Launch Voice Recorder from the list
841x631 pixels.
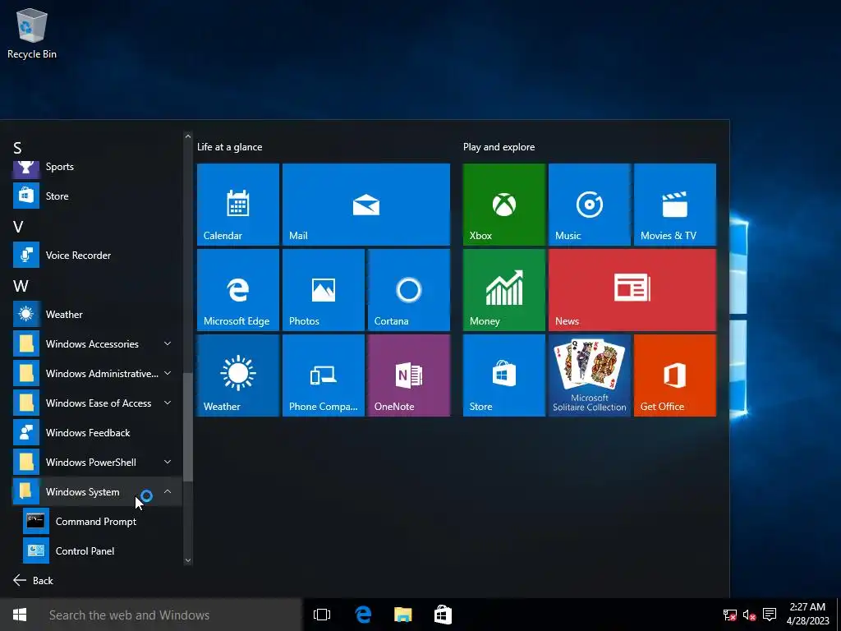(x=97, y=255)
